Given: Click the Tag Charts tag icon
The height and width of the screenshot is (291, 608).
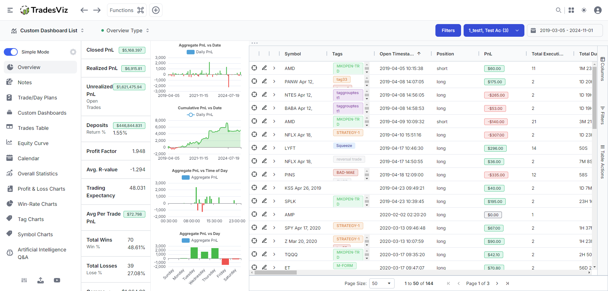Looking at the screenshot, I should point(10,218).
